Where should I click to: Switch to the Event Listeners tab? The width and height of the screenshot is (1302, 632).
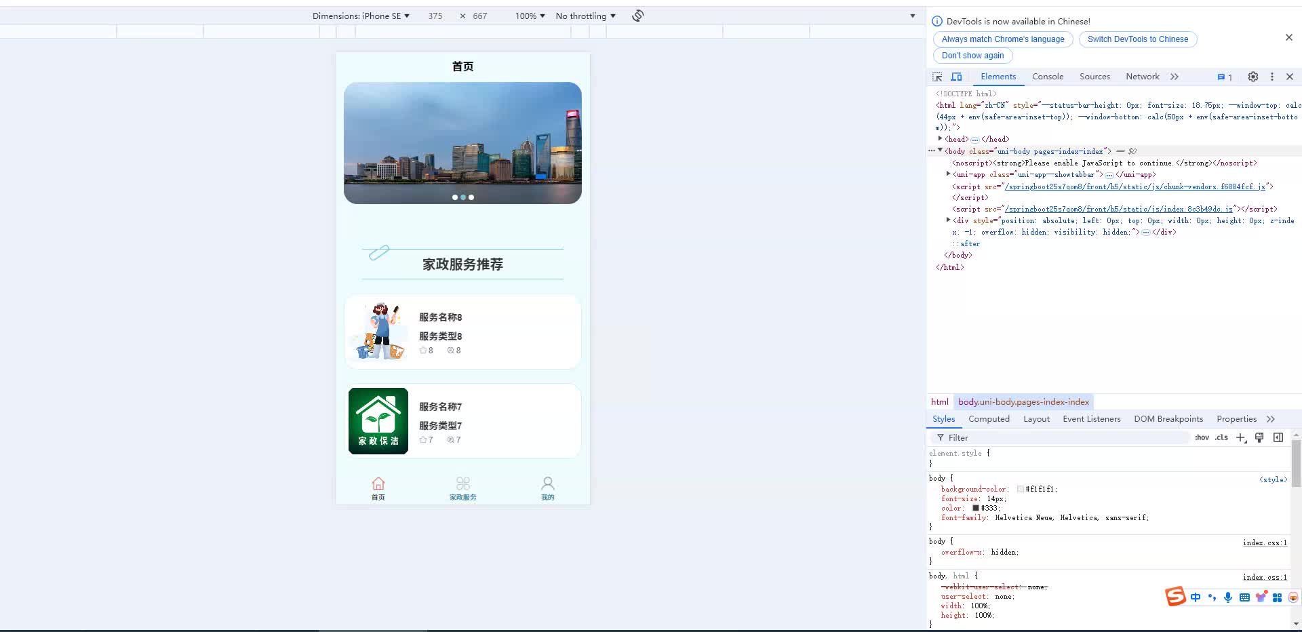(x=1091, y=418)
